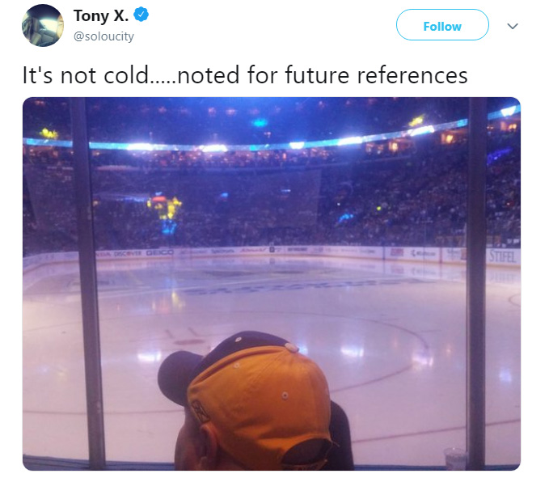This screenshot has height=478, width=549.
Task: Click the word 'references' in the tweet
Action: [x=412, y=75]
